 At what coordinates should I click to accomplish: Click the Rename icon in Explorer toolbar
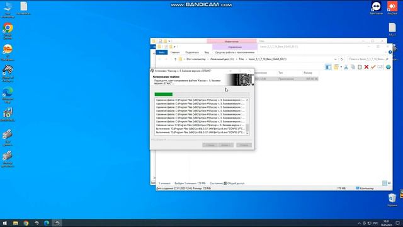[x=380, y=67]
